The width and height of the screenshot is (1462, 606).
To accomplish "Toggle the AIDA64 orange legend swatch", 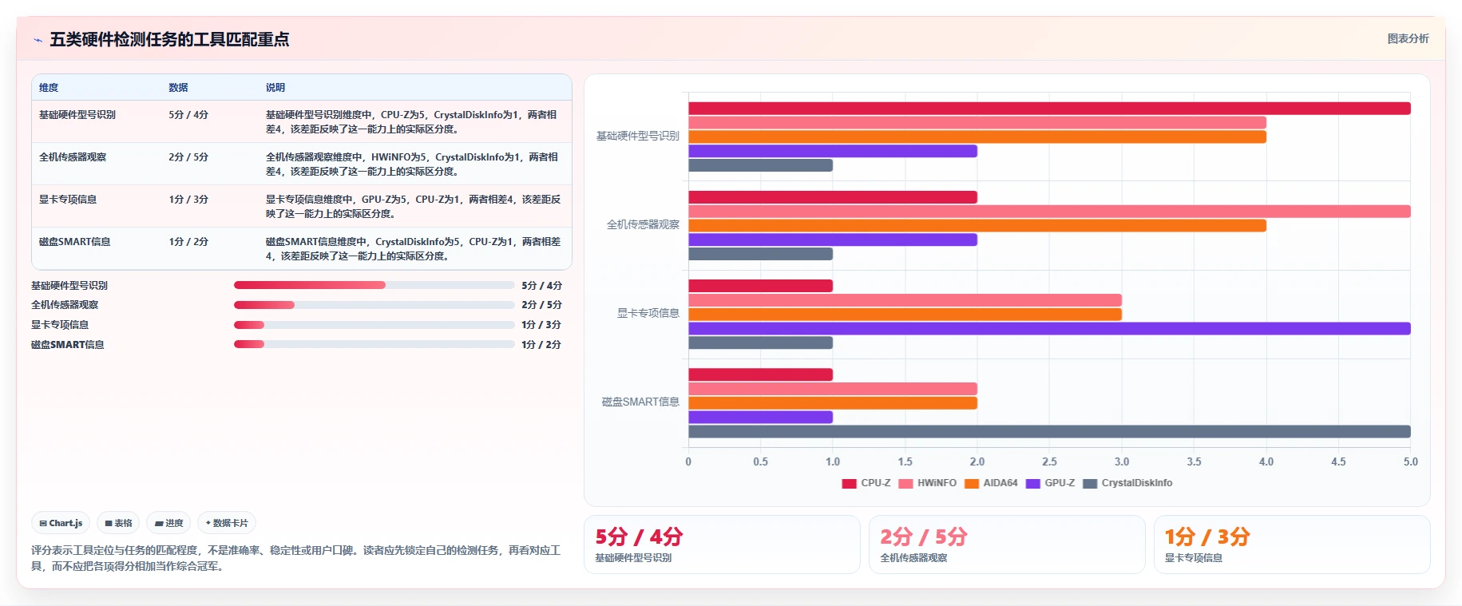I will (x=971, y=483).
